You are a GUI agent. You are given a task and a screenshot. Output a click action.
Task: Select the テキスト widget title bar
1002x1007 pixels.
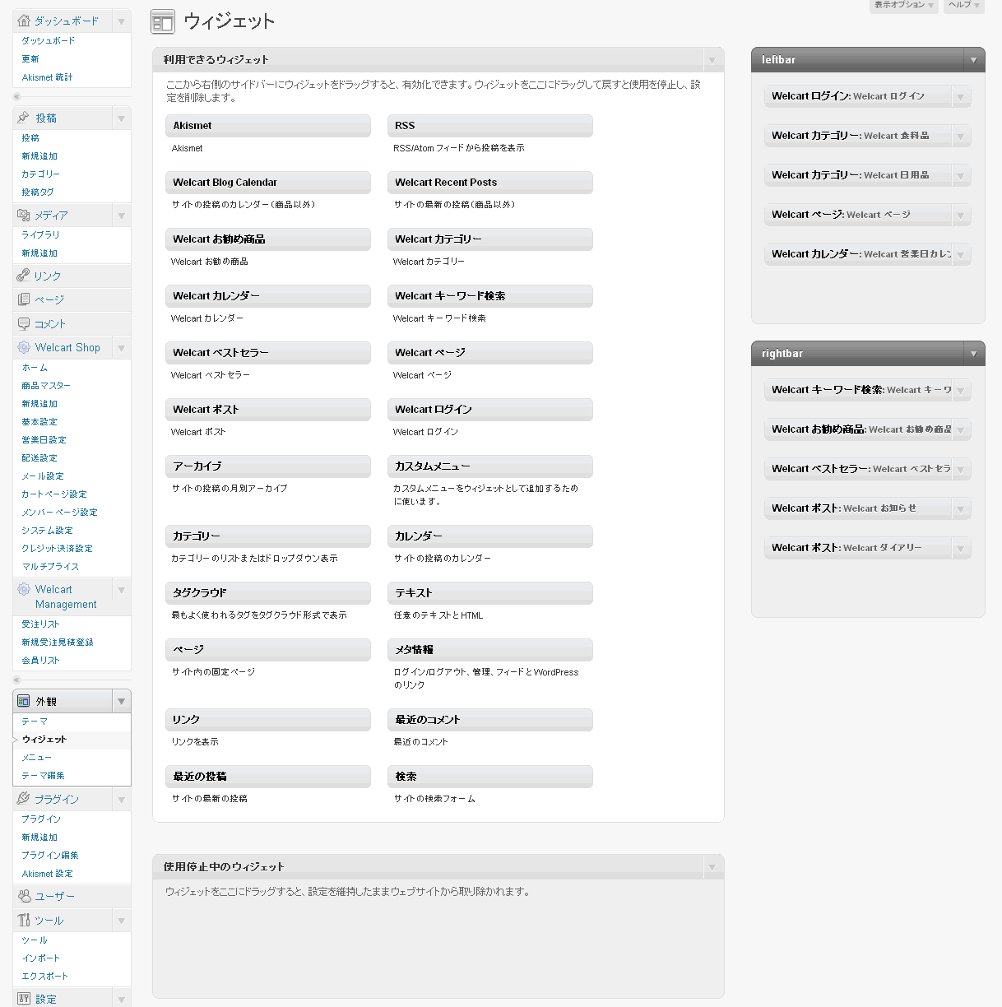tap(490, 593)
